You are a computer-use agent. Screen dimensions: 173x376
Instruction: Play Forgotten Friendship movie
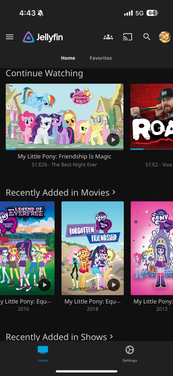pos(113,285)
